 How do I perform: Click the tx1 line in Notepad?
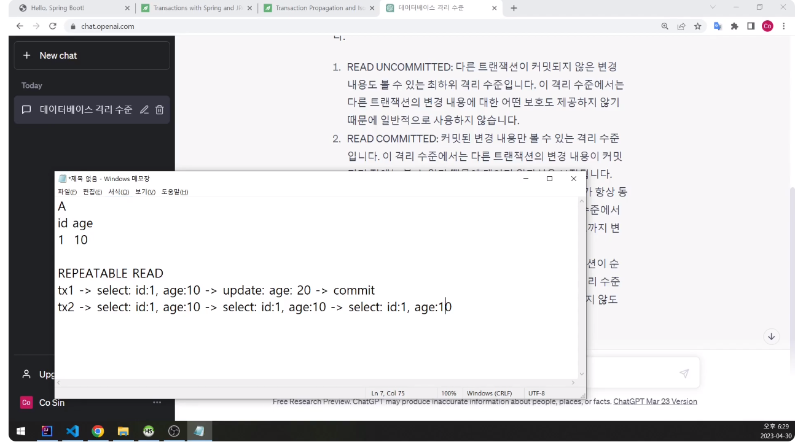[216, 290]
